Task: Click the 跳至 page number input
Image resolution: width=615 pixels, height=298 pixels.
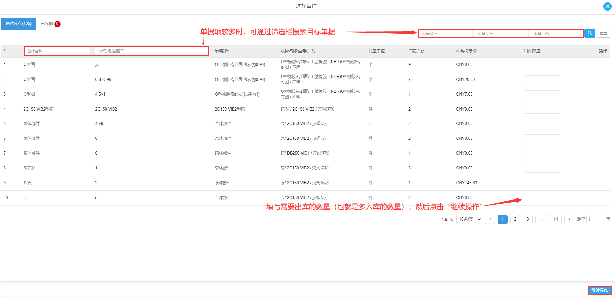Action: (595, 219)
